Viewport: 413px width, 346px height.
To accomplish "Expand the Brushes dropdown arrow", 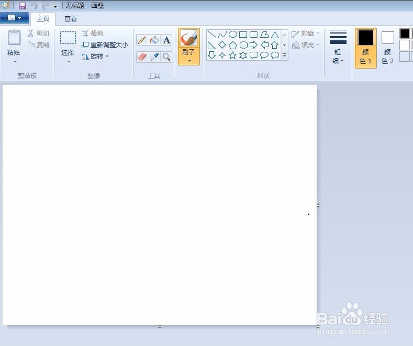I will [x=189, y=61].
